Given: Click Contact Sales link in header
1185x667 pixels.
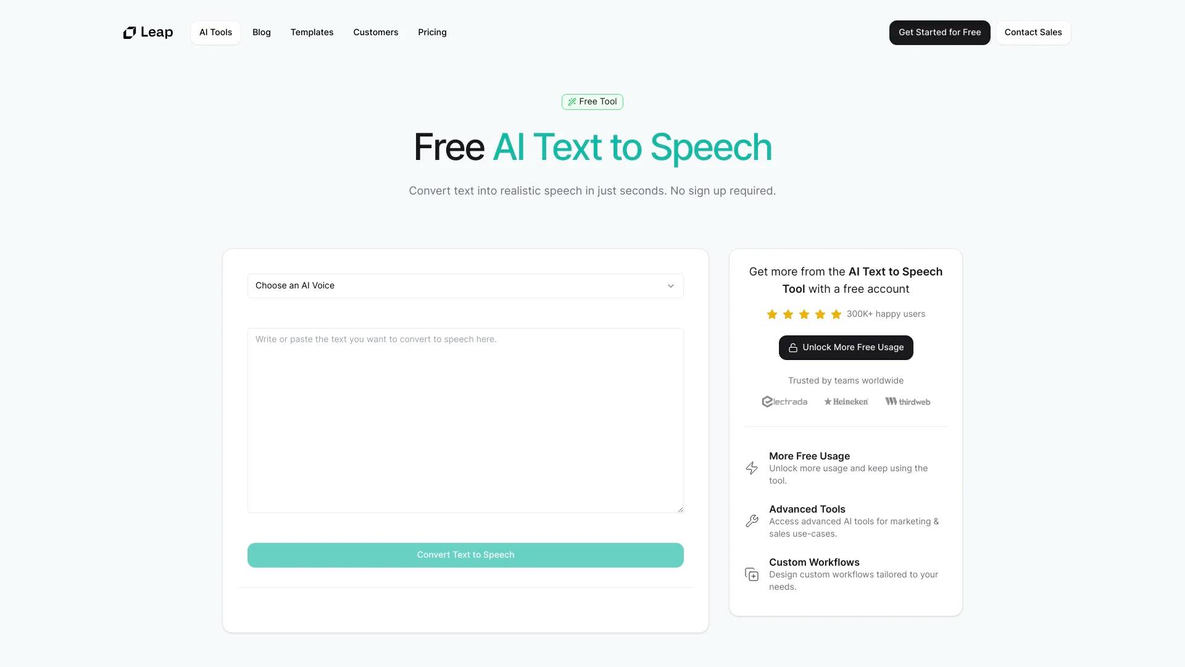Looking at the screenshot, I should (1033, 33).
